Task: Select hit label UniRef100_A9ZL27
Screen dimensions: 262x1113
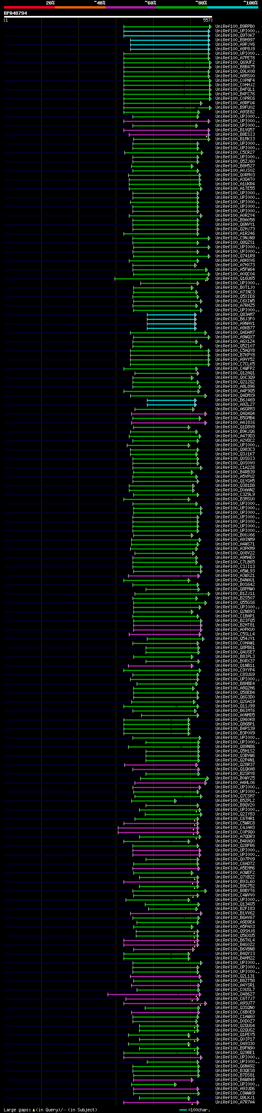Action: (235, 405)
